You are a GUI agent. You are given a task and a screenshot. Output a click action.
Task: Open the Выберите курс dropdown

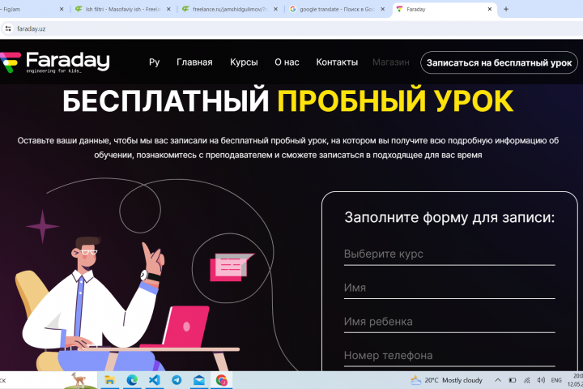tap(449, 254)
